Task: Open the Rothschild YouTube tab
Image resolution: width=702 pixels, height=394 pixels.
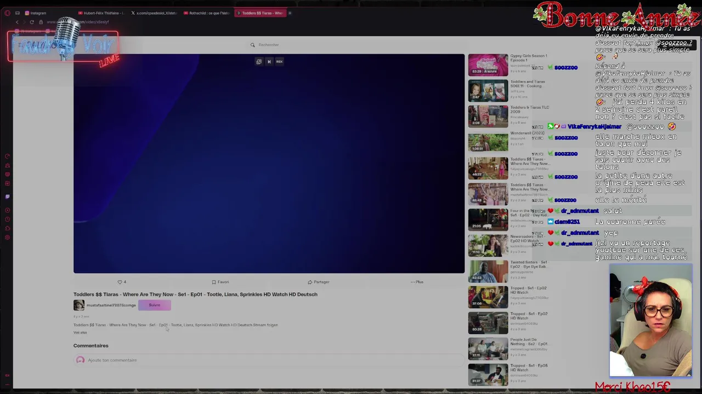Action: point(206,13)
